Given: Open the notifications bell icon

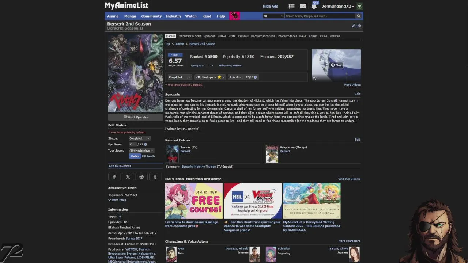Looking at the screenshot, I should tap(314, 6).
